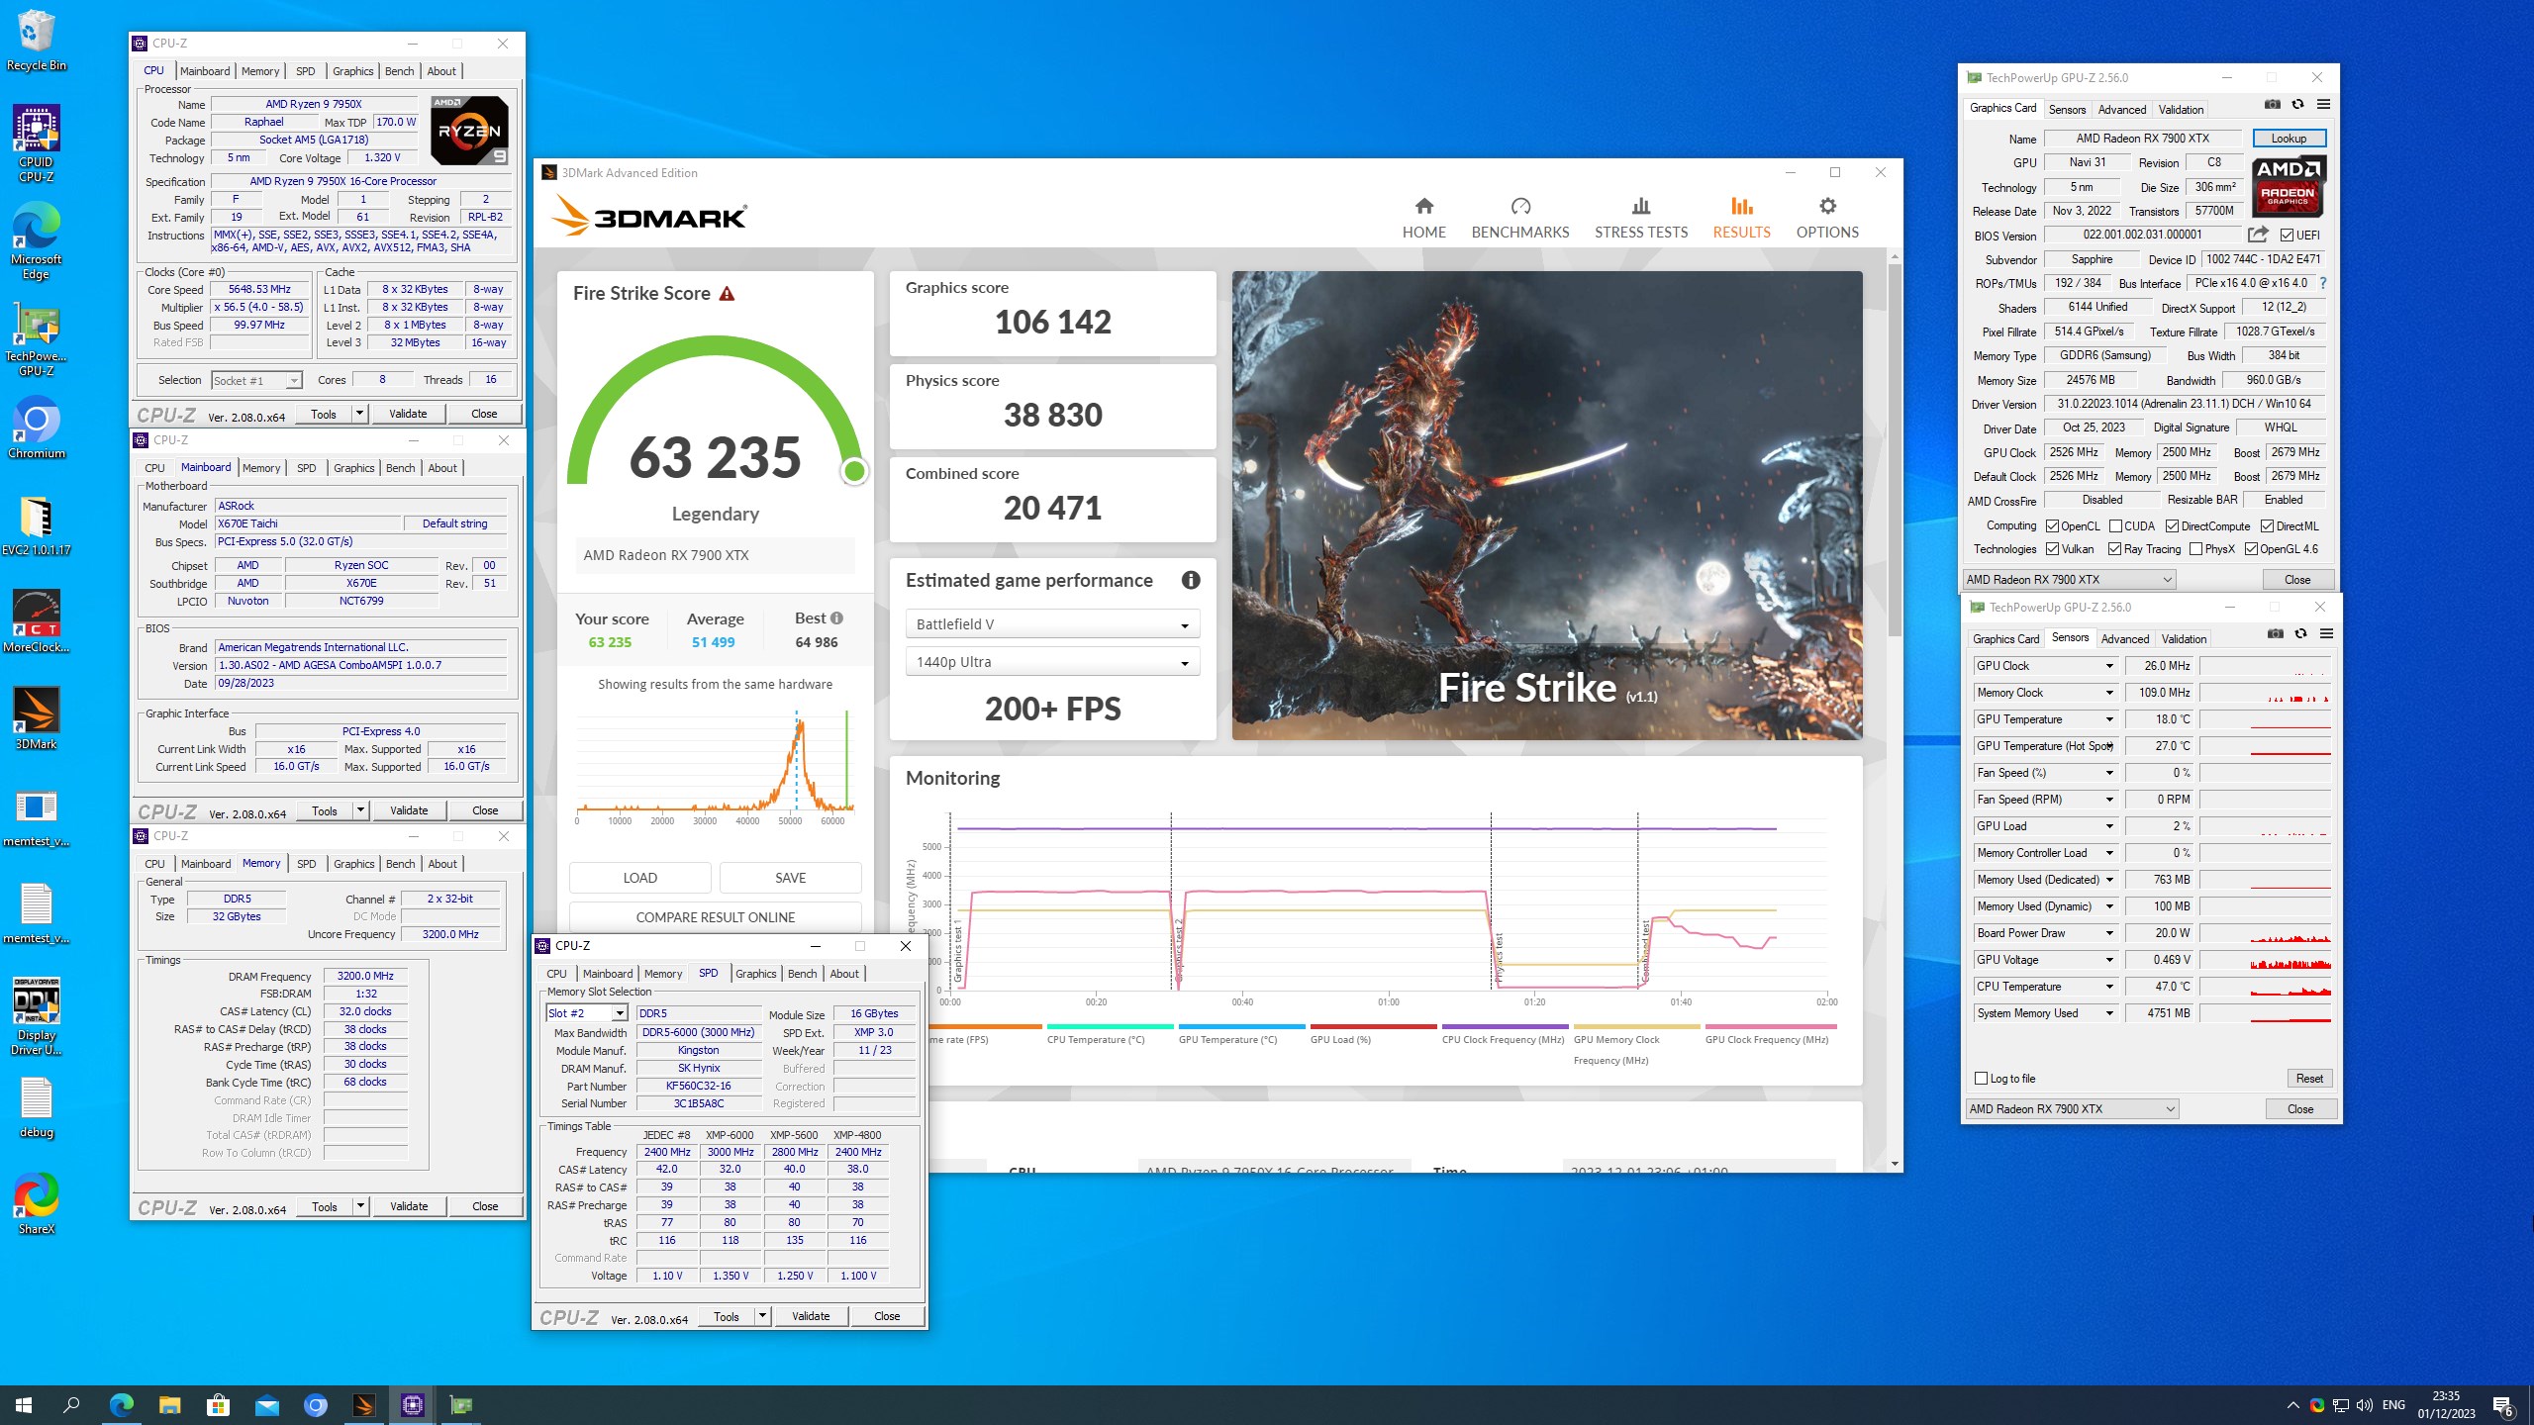Open the ShareX desktop icon
The width and height of the screenshot is (2534, 1425).
click(x=37, y=1203)
